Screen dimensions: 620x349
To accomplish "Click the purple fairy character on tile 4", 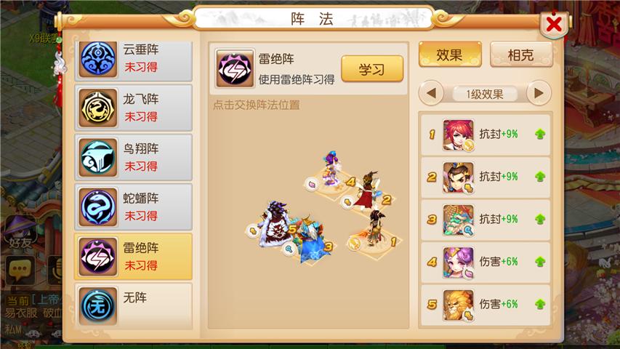I will click(331, 167).
